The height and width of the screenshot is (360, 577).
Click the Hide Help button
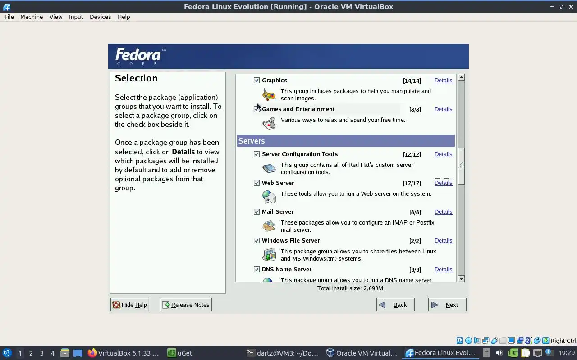pyautogui.click(x=129, y=305)
